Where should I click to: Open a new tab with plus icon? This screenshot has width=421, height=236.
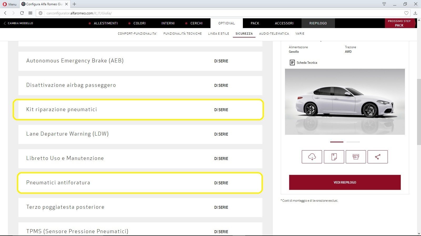click(x=74, y=4)
